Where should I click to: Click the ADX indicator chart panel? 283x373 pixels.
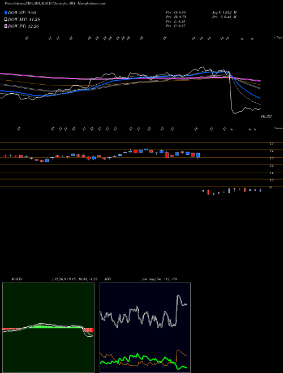point(145,328)
